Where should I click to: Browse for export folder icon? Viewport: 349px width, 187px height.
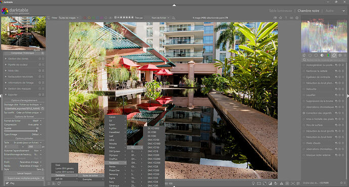tap(42, 109)
